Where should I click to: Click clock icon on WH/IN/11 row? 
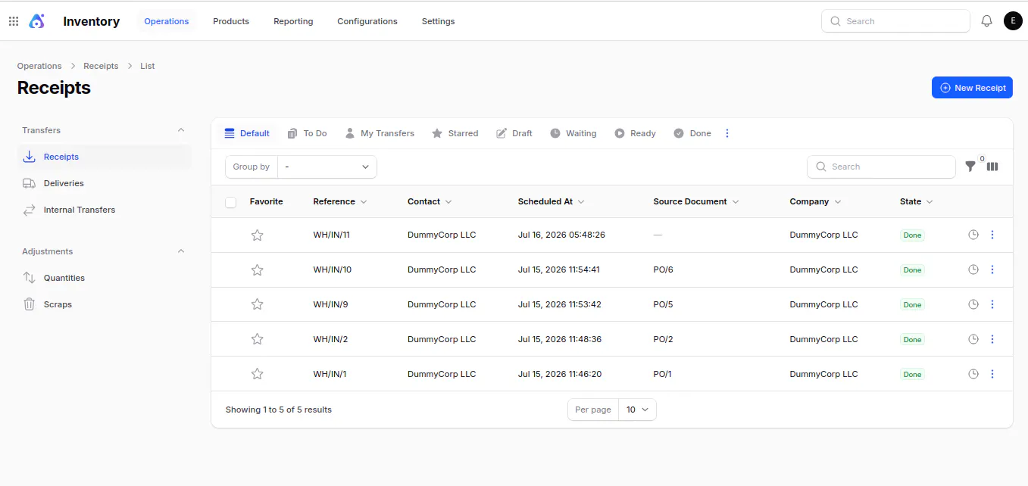[x=973, y=235]
